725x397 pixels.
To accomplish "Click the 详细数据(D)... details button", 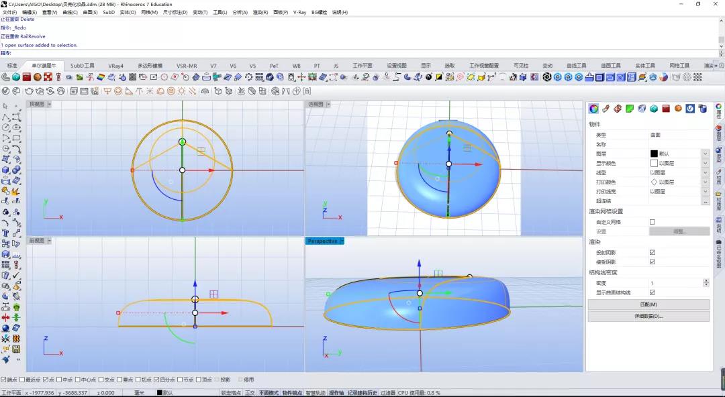I will 648,317.
